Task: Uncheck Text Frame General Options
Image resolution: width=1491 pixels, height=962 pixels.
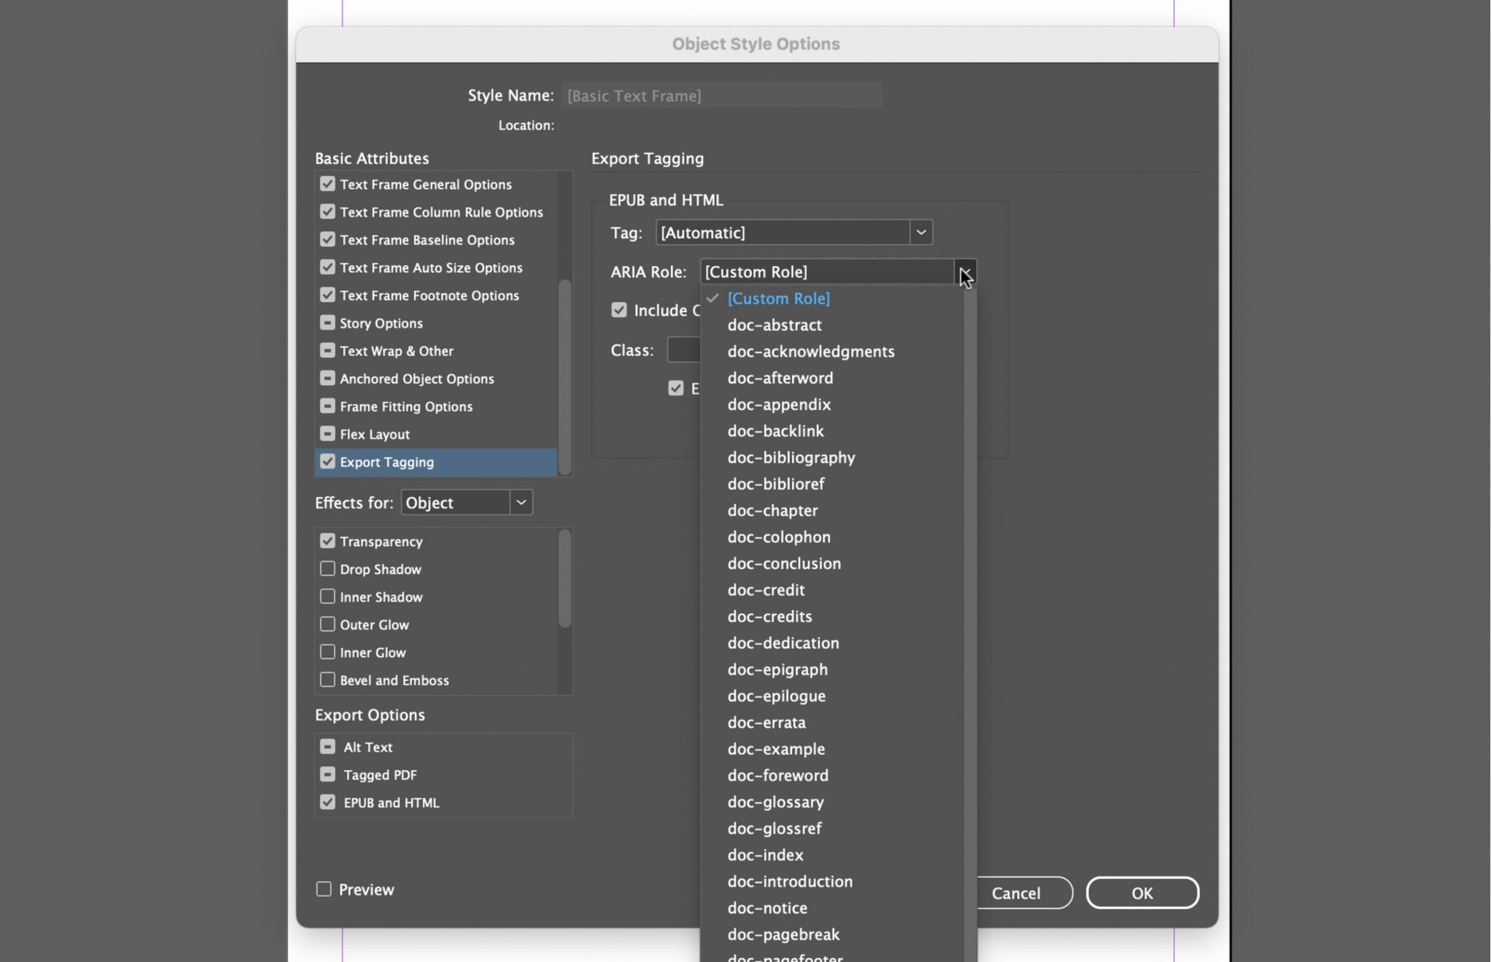Action: pos(328,184)
